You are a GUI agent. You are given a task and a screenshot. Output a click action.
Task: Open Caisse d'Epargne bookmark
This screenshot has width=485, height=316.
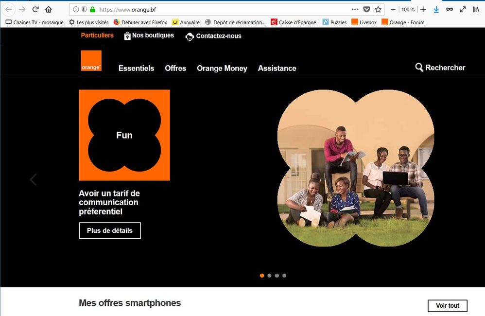coord(294,22)
